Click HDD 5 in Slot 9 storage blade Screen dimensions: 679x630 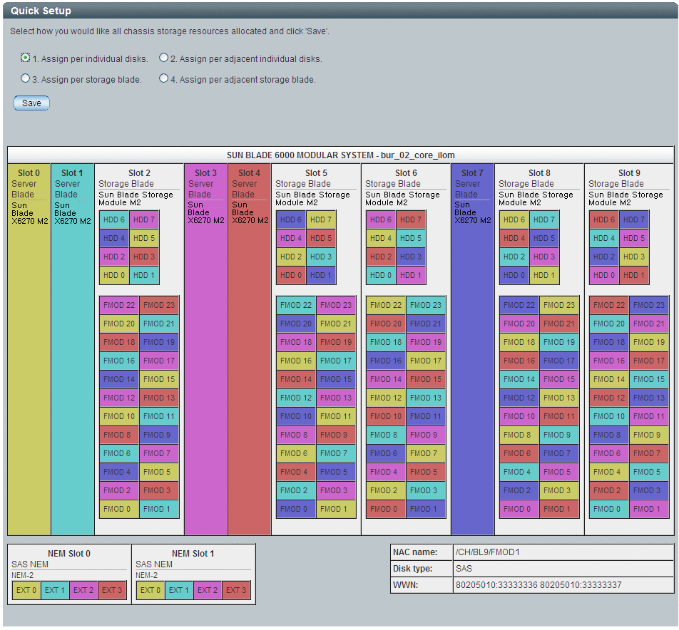[634, 239]
